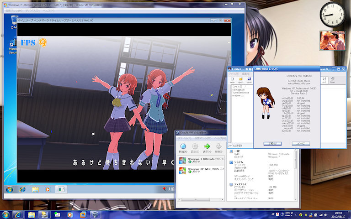
Task: Click the コピー button in about dialog
Action: click(301, 143)
